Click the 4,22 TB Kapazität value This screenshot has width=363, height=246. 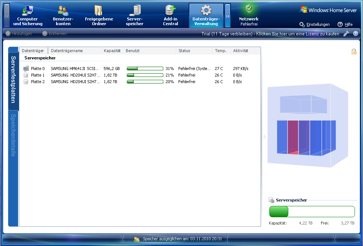tap(305, 223)
